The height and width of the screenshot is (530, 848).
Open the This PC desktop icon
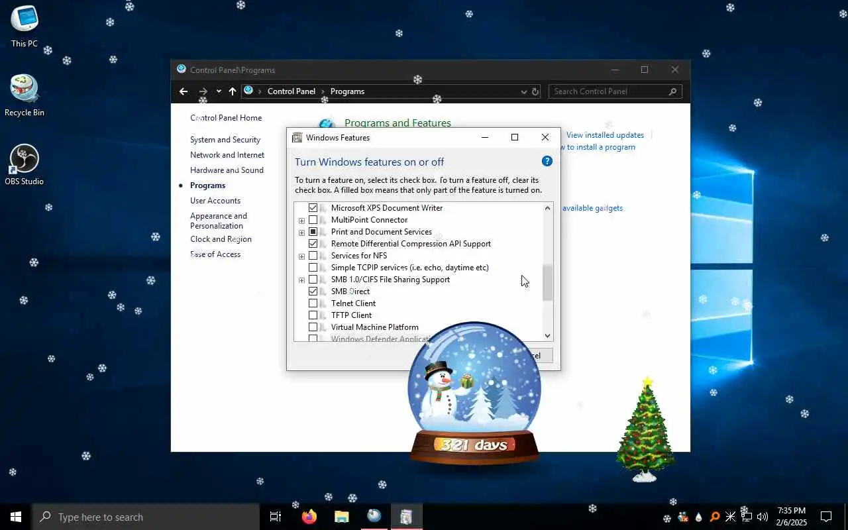coord(25,26)
